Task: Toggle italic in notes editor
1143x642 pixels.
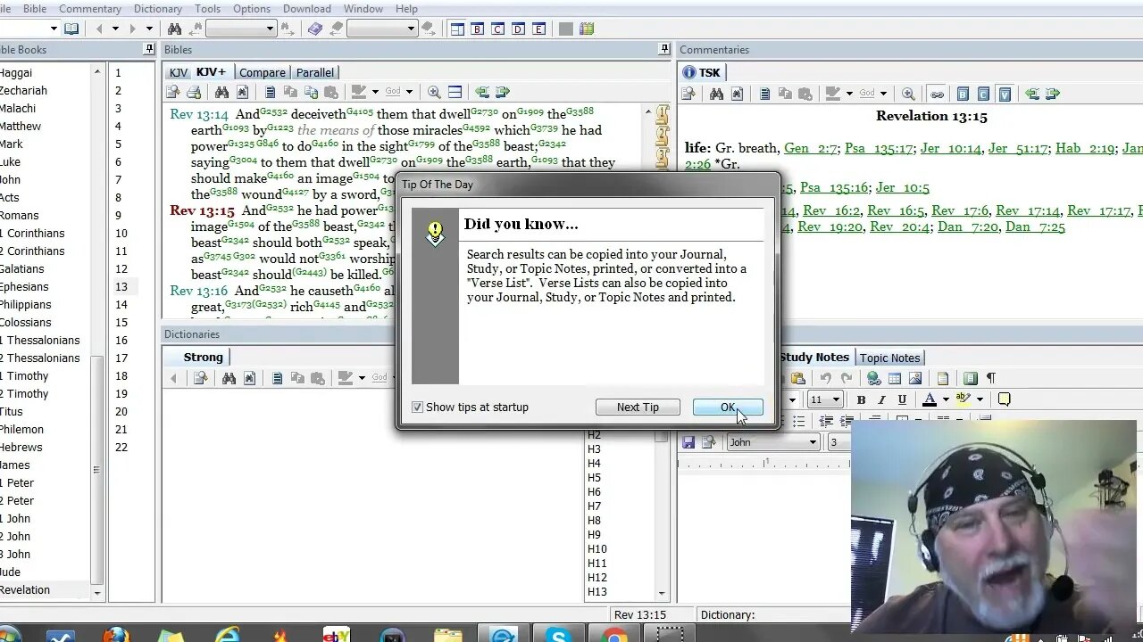Action: pyautogui.click(x=881, y=399)
